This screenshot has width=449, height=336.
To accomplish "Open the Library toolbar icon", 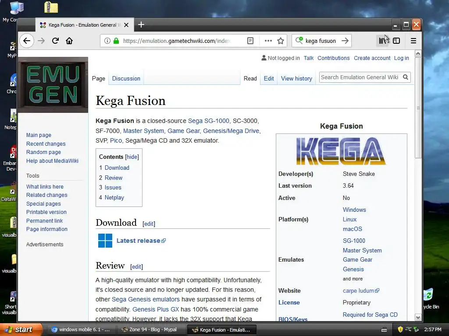I will point(383,41).
